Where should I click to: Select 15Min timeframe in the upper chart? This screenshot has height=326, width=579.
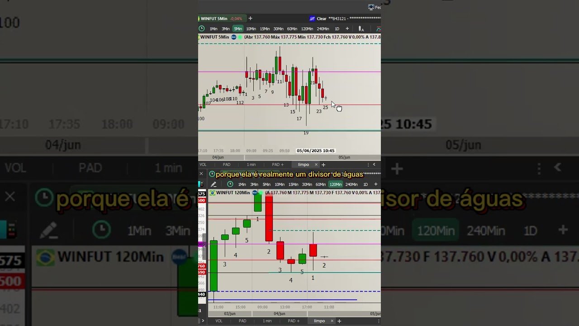265,29
